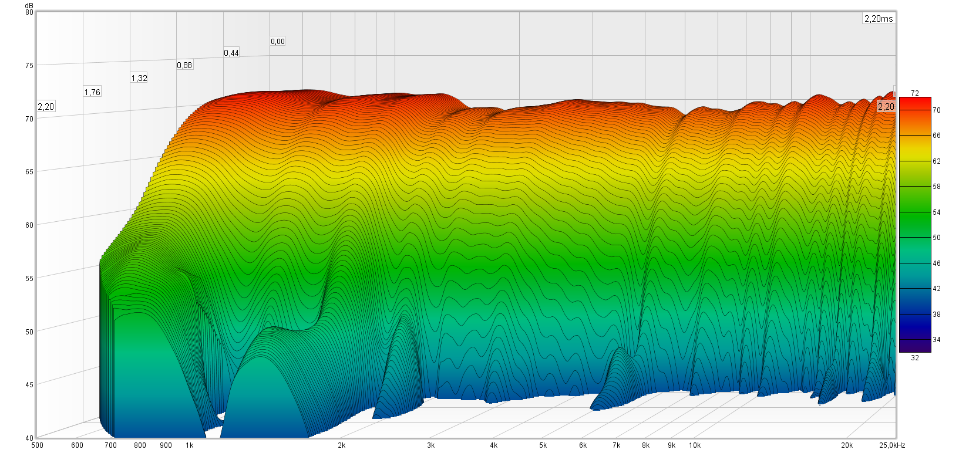Click the dark purple bottom of color scale
This screenshot has width=959, height=453.
click(x=915, y=346)
